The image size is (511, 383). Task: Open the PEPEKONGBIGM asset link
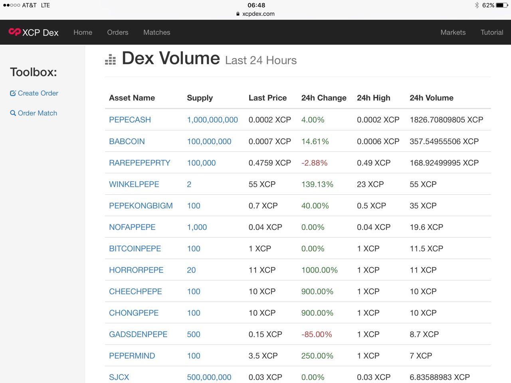click(x=141, y=206)
